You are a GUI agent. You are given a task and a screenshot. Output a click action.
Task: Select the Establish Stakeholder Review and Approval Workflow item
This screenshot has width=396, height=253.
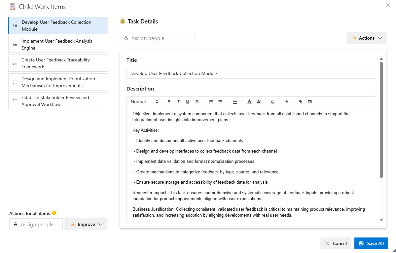coord(58,100)
